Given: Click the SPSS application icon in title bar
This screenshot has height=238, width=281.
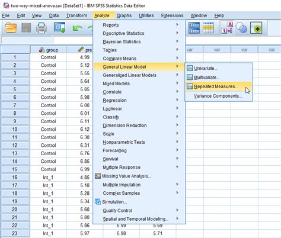Looking at the screenshot, I should [6, 5].
